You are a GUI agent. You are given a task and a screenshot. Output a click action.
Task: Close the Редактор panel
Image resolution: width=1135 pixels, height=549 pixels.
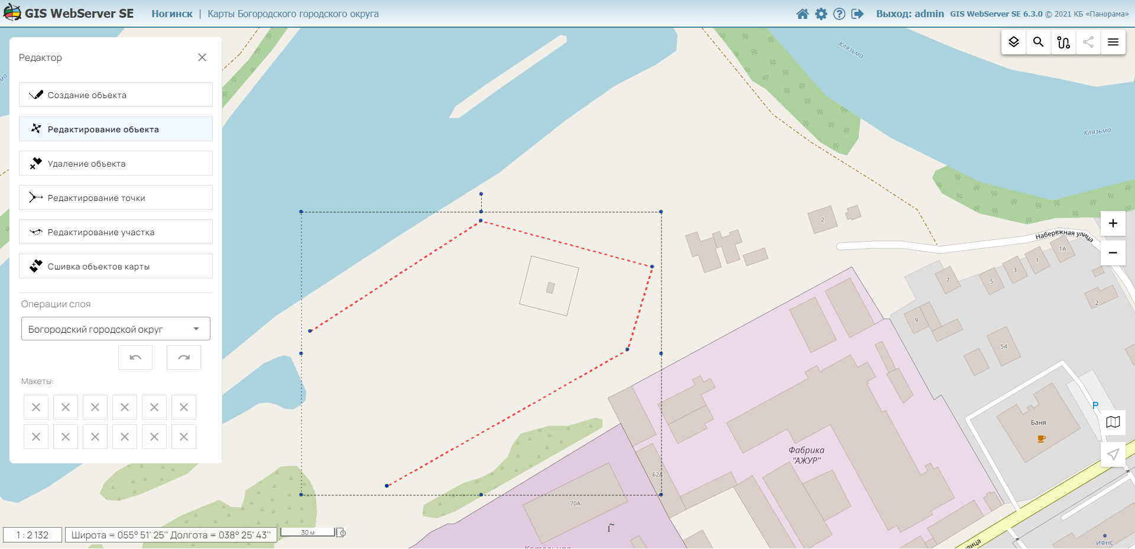pos(202,57)
